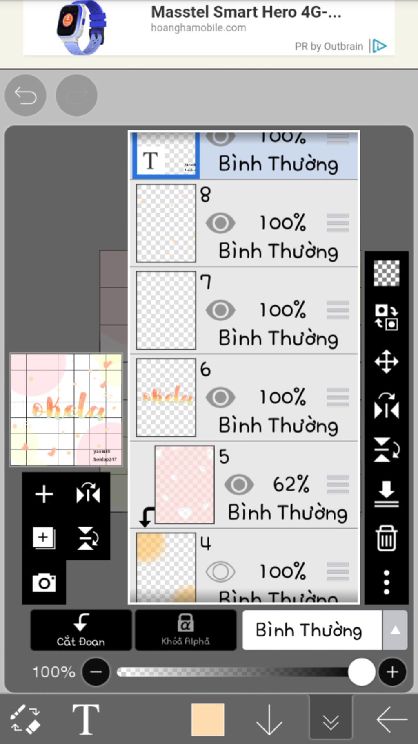Show hidden layer 4 via eye icon
This screenshot has height=744, width=418.
tap(220, 571)
